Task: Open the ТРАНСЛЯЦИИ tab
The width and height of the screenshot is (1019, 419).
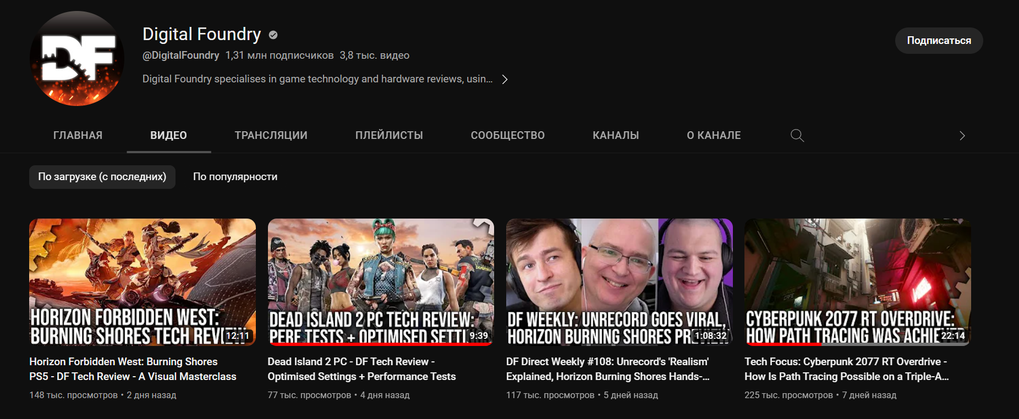Action: coord(271,136)
